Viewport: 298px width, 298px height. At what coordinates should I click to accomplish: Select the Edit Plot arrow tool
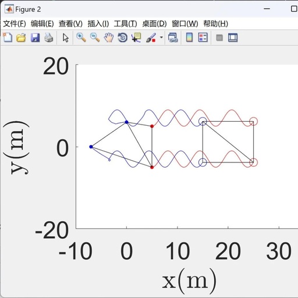[66, 37]
